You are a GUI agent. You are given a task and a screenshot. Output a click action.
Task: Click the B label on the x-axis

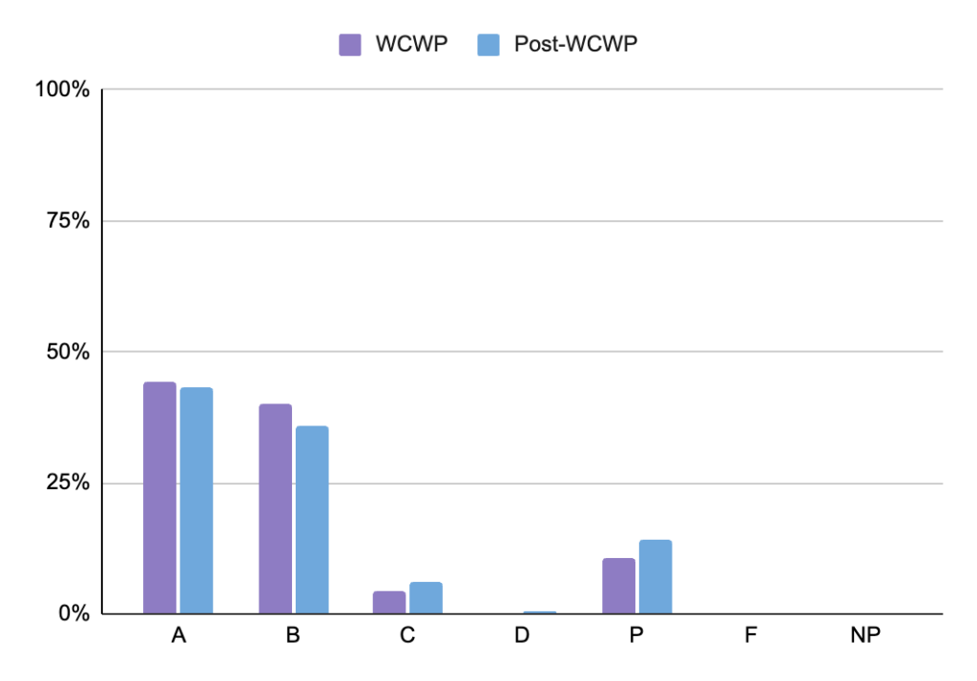[x=293, y=635]
